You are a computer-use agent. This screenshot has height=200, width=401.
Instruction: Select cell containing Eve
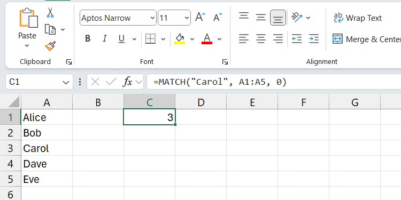(47, 179)
